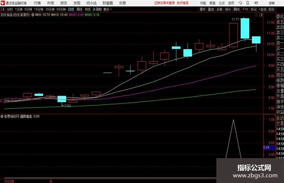The image size is (284, 183).
Task: Open the 版面 menu
Action: [x=212, y=3]
